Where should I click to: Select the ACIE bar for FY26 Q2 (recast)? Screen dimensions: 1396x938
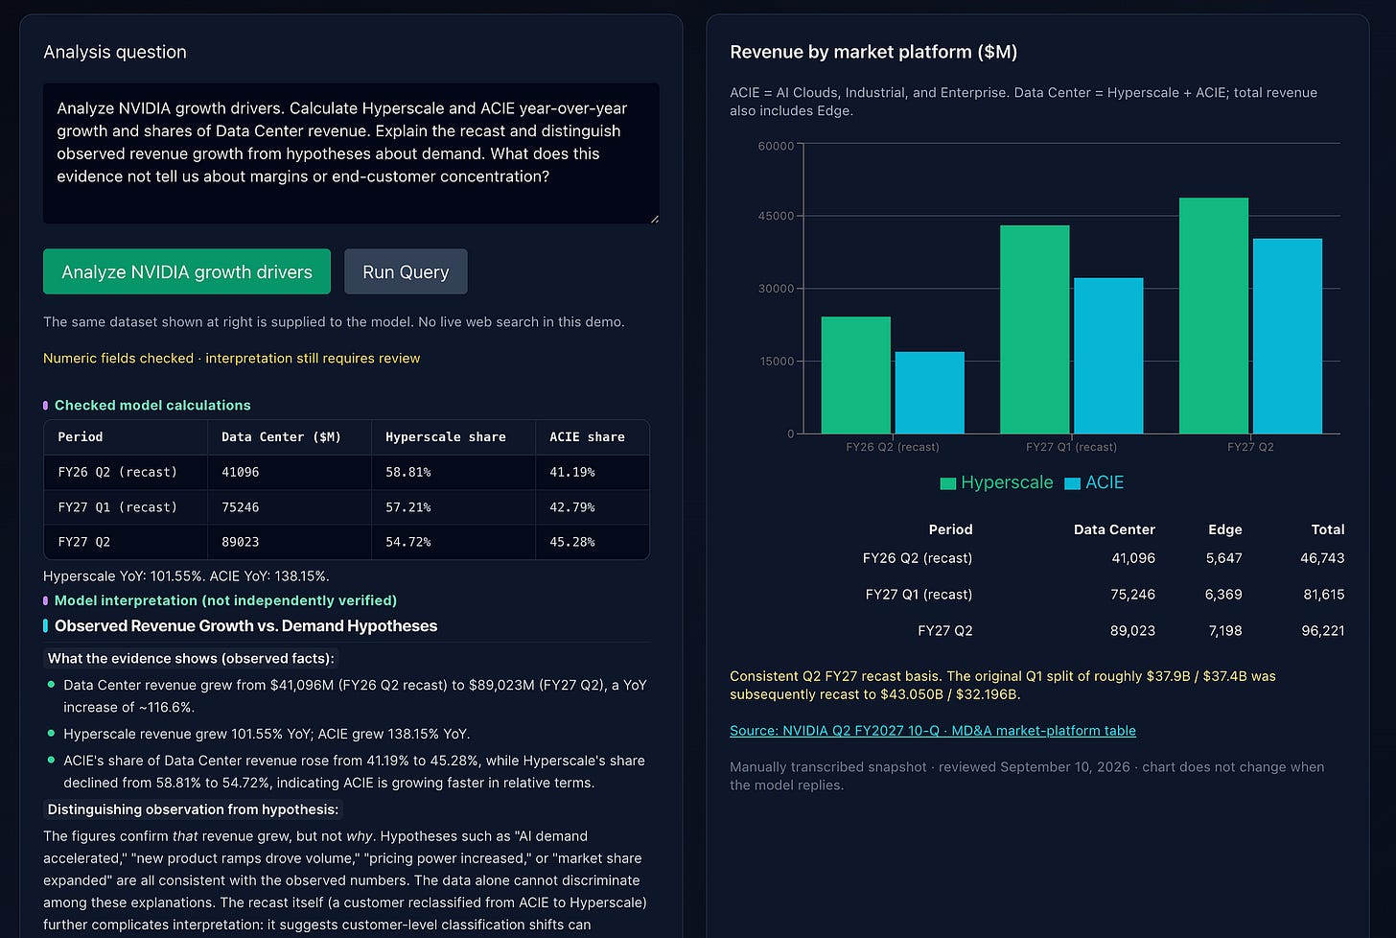click(x=930, y=393)
